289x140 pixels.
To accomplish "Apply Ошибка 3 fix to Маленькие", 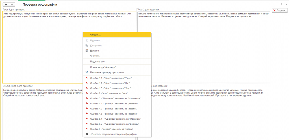I will pyautogui.click(x=117, y=98).
